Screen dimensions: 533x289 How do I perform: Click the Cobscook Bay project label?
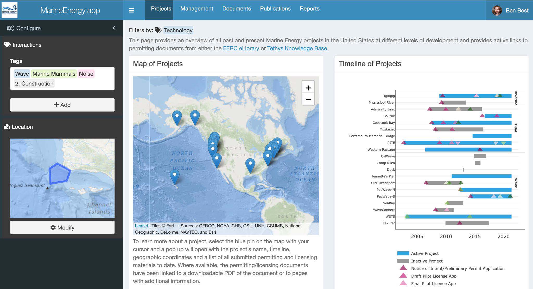pos(384,123)
